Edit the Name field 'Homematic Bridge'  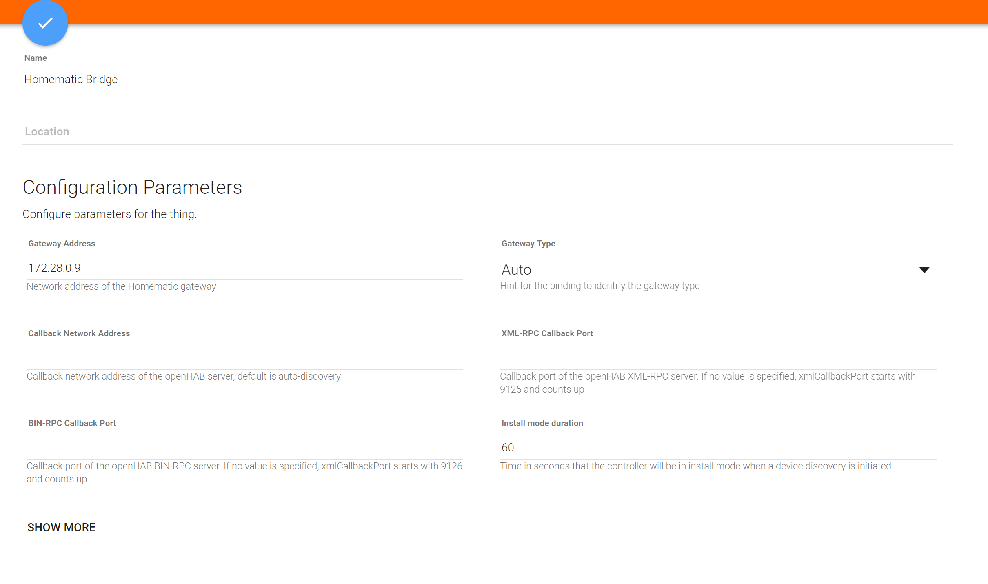[487, 80]
